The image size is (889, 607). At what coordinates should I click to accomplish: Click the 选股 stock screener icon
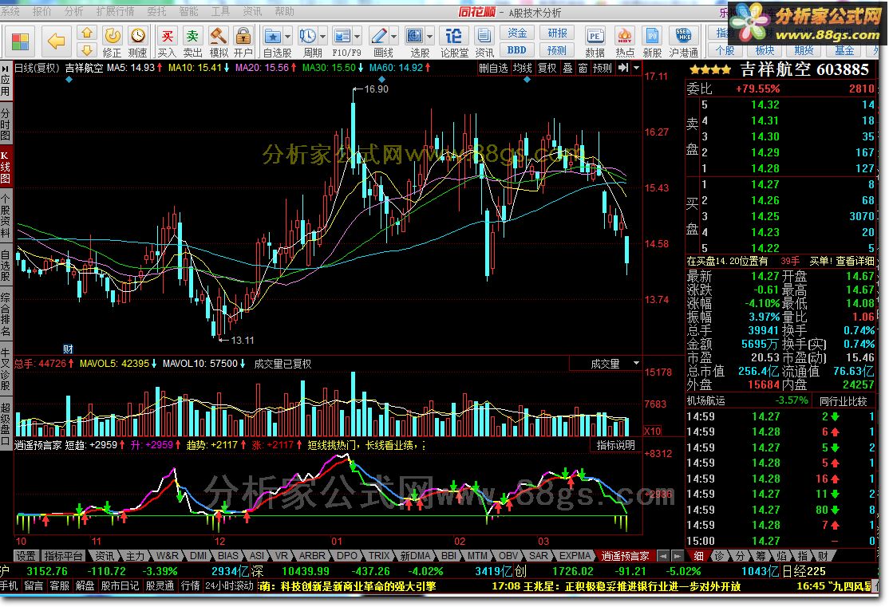point(414,36)
